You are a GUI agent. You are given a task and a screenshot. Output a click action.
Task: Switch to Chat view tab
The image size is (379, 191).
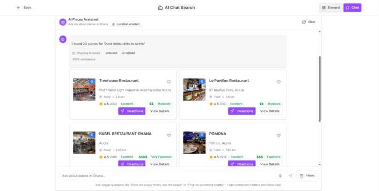click(x=352, y=8)
